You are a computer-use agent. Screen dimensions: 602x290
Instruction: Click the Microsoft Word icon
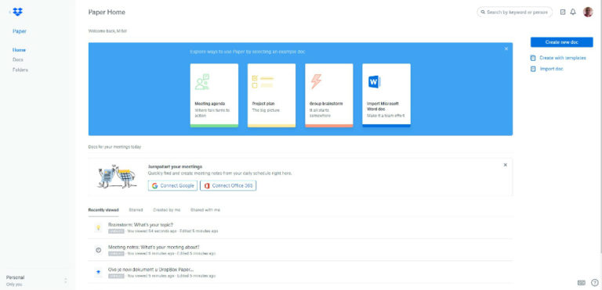[375, 82]
